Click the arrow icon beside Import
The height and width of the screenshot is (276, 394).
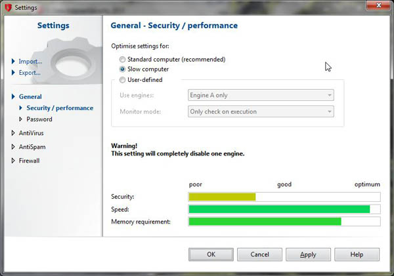click(13, 61)
